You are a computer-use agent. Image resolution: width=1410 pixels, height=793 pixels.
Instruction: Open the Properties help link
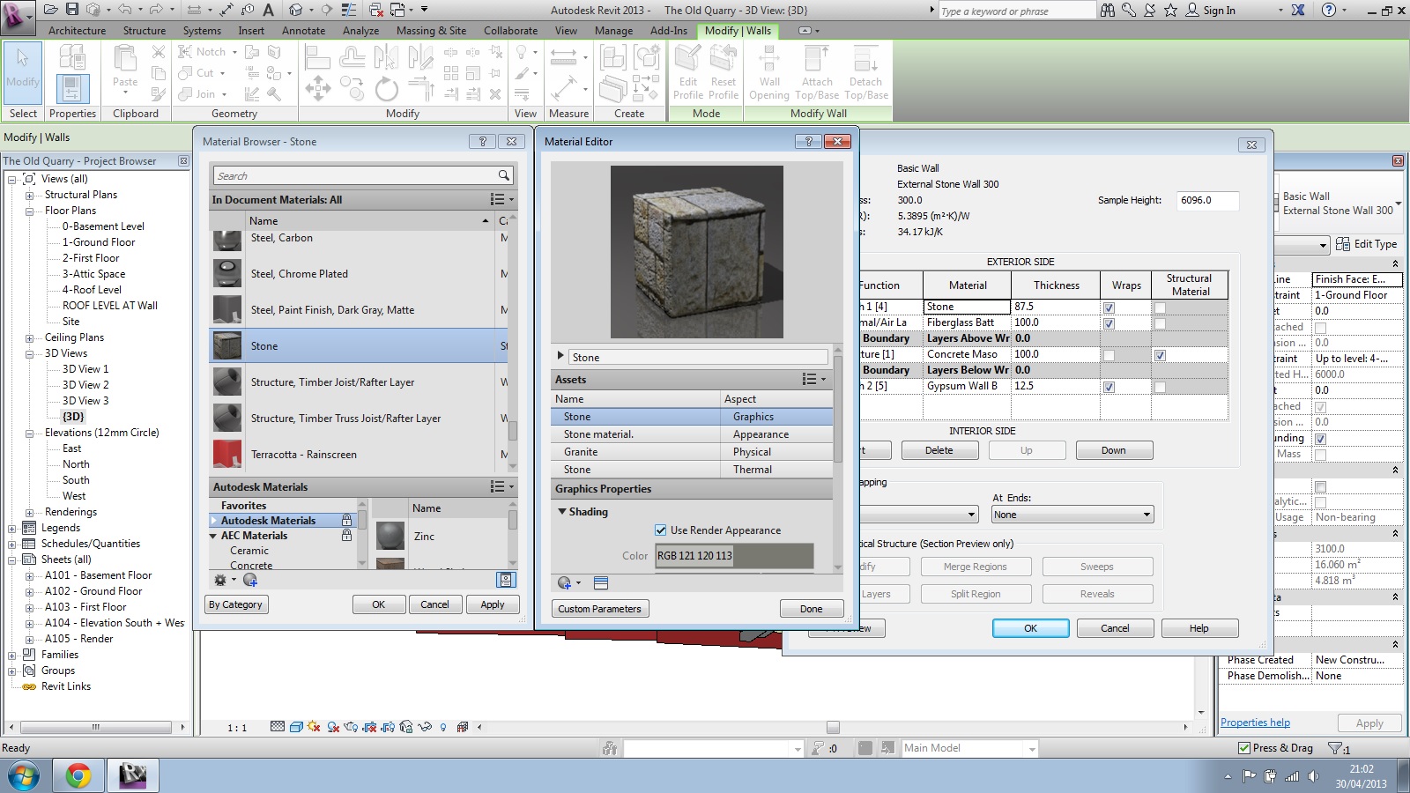pos(1255,723)
